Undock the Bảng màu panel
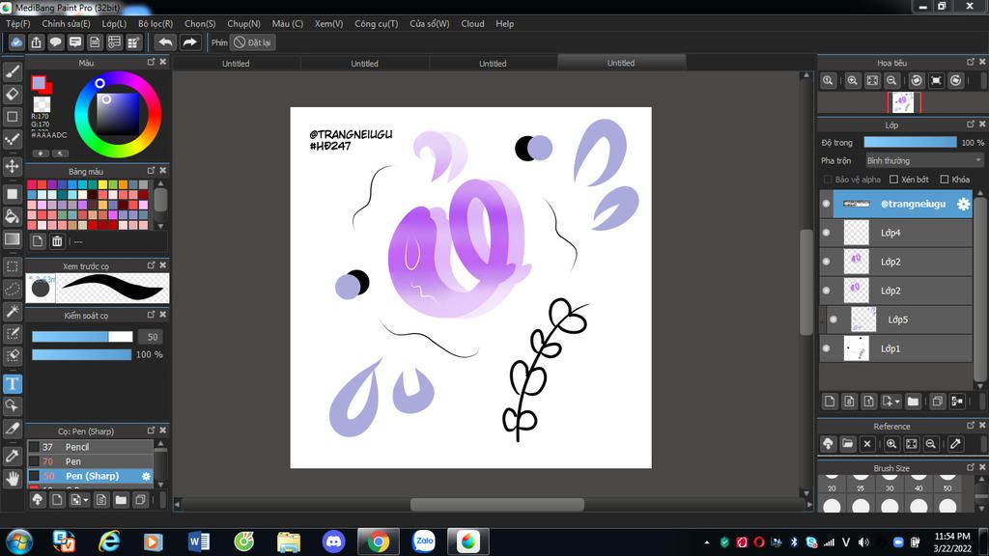The image size is (989, 556). coord(151,171)
